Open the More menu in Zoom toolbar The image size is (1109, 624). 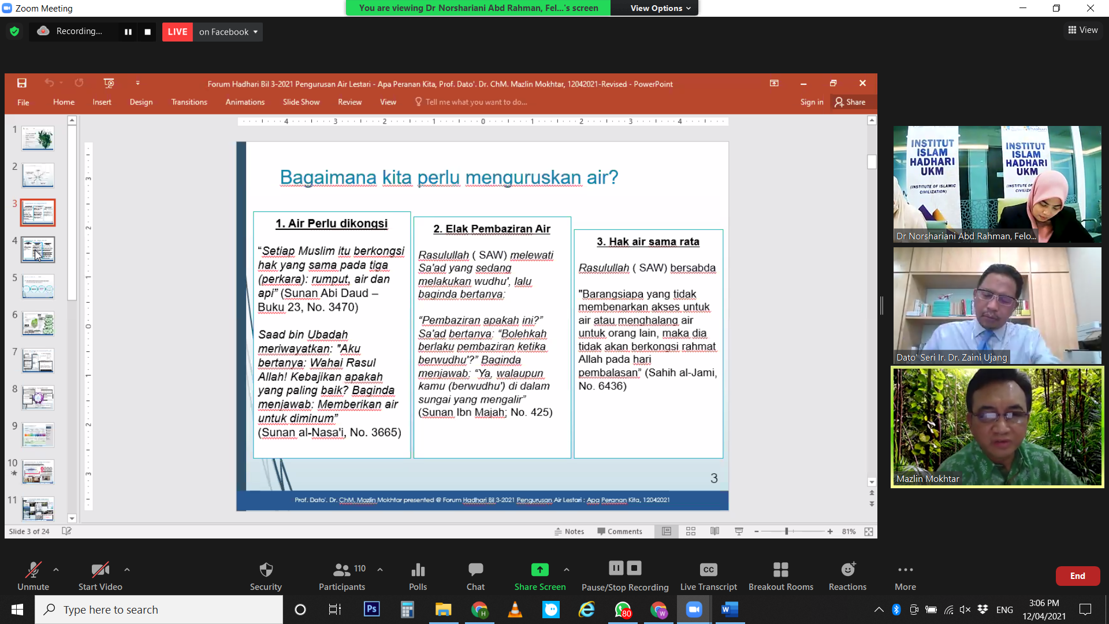(x=905, y=576)
